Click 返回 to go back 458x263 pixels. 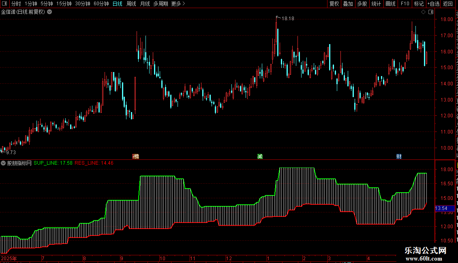pos(447,4)
